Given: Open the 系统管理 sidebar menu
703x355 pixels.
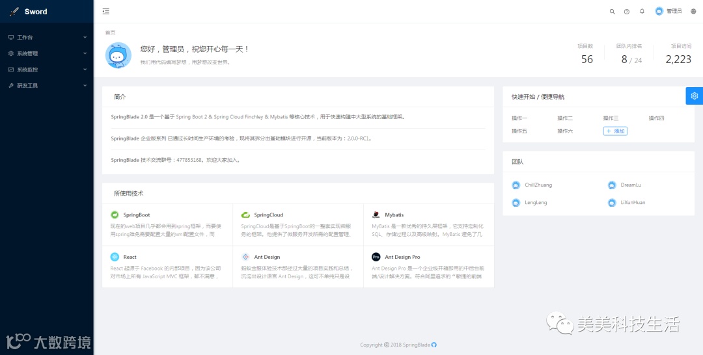Looking at the screenshot, I should 47,53.
